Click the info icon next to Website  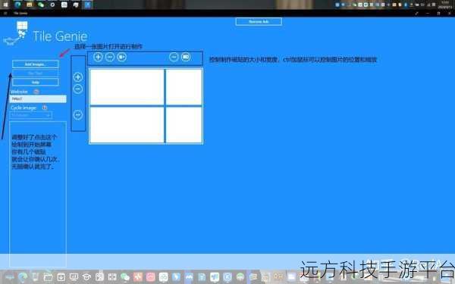point(36,92)
